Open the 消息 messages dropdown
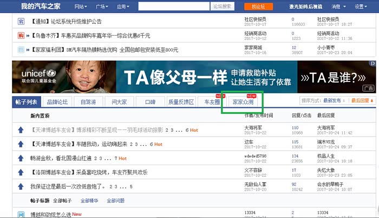The height and width of the screenshot is (218, 379). (338, 6)
